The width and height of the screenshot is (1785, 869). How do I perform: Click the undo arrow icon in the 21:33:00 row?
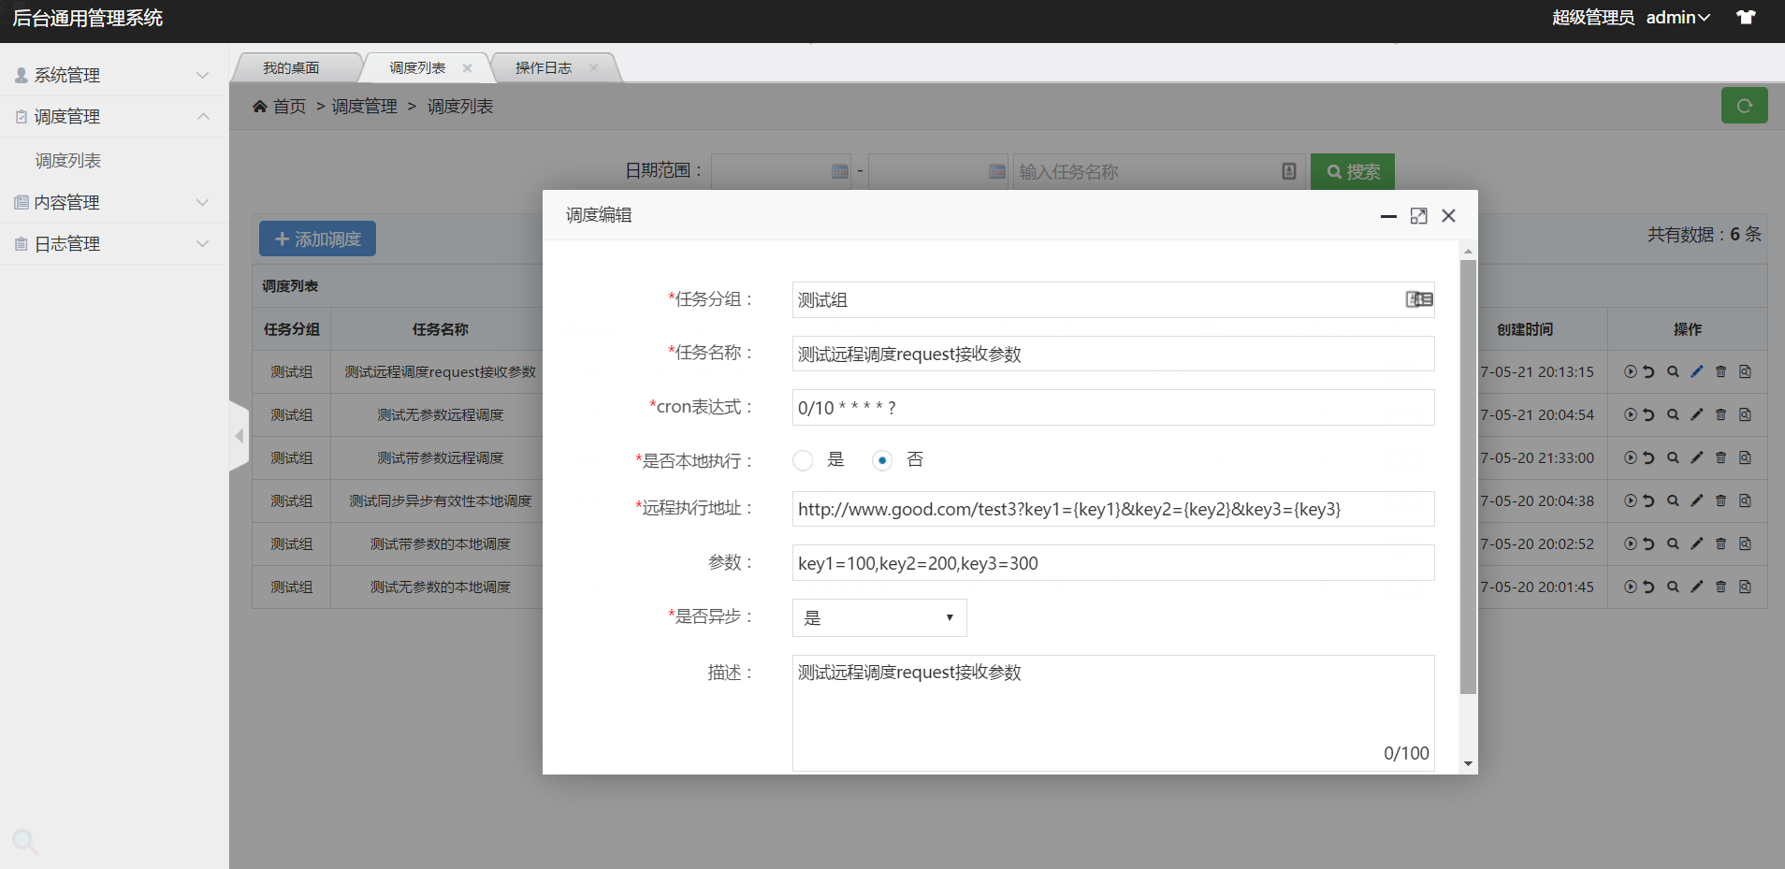[x=1648, y=457]
